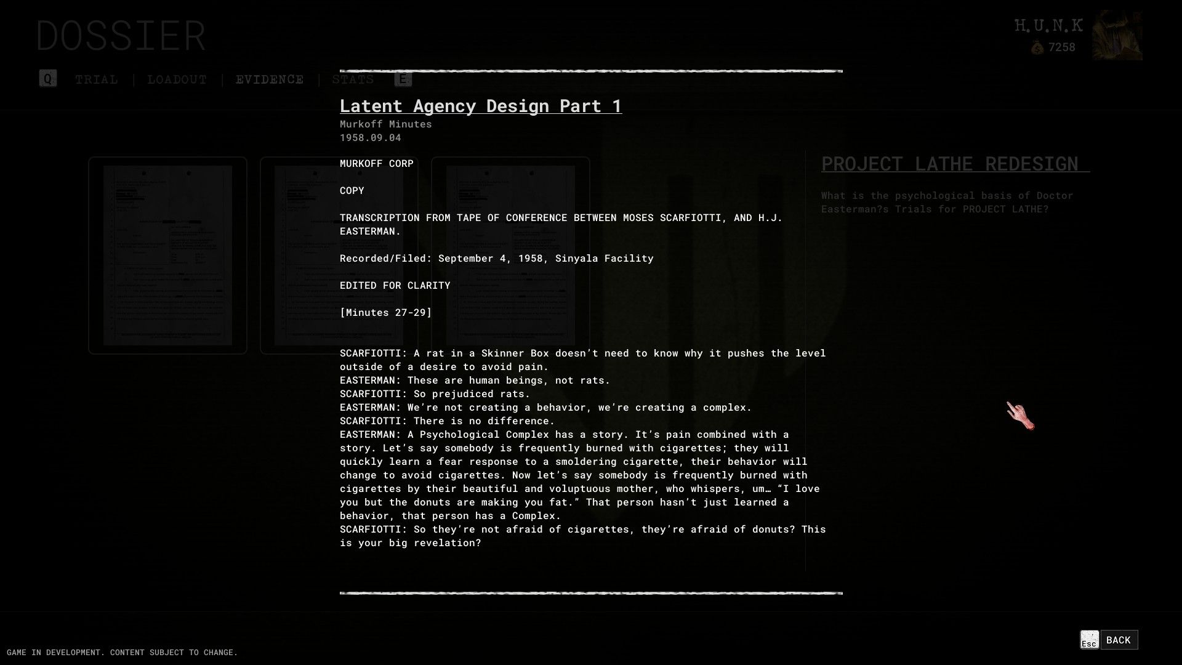Click the BACK button to return
This screenshot has height=665, width=1182.
pos(1118,640)
